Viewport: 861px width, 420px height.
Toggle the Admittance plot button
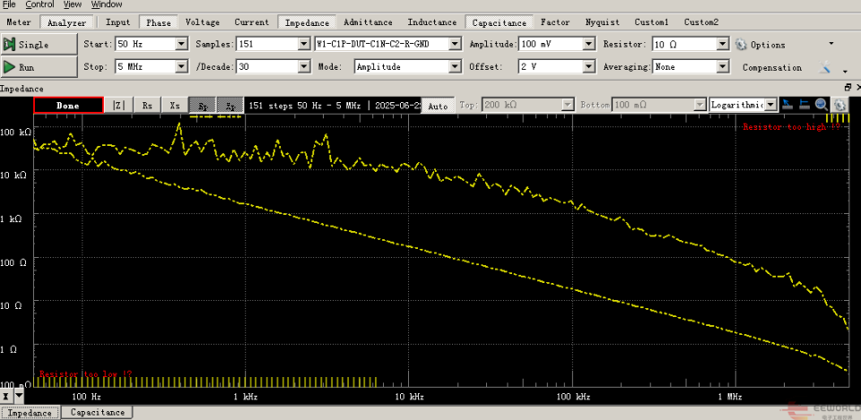coord(368,22)
